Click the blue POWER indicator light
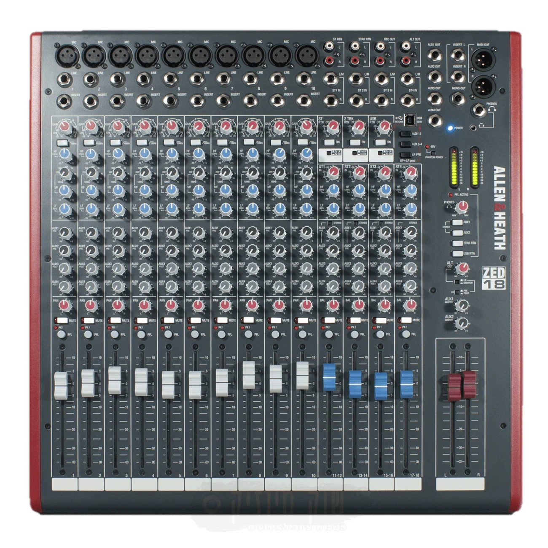Viewport: 548px width, 548px height. click(450, 128)
